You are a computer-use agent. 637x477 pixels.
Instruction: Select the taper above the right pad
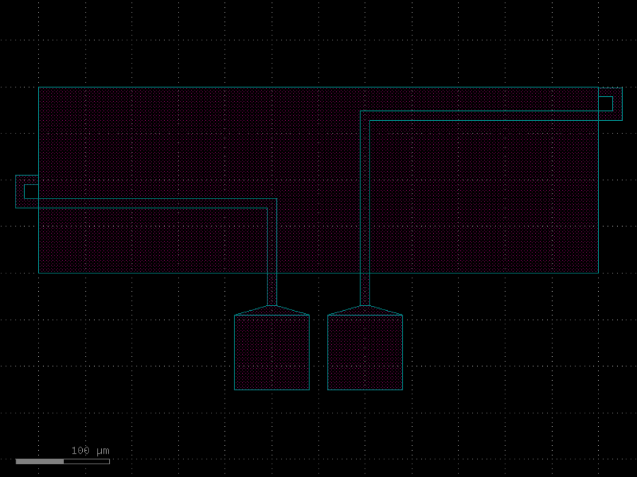coord(365,310)
